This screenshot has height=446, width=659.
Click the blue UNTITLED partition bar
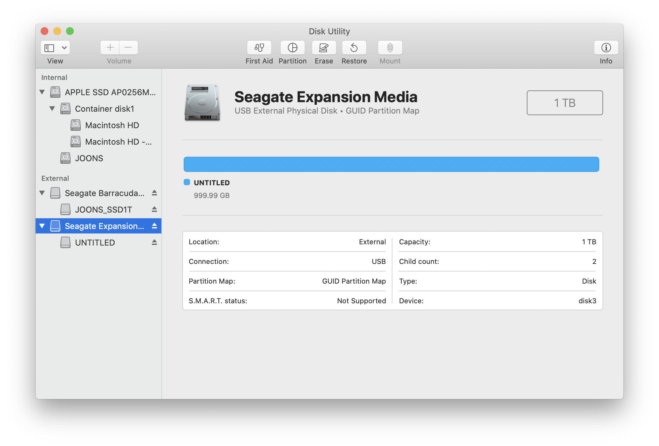[x=391, y=164]
